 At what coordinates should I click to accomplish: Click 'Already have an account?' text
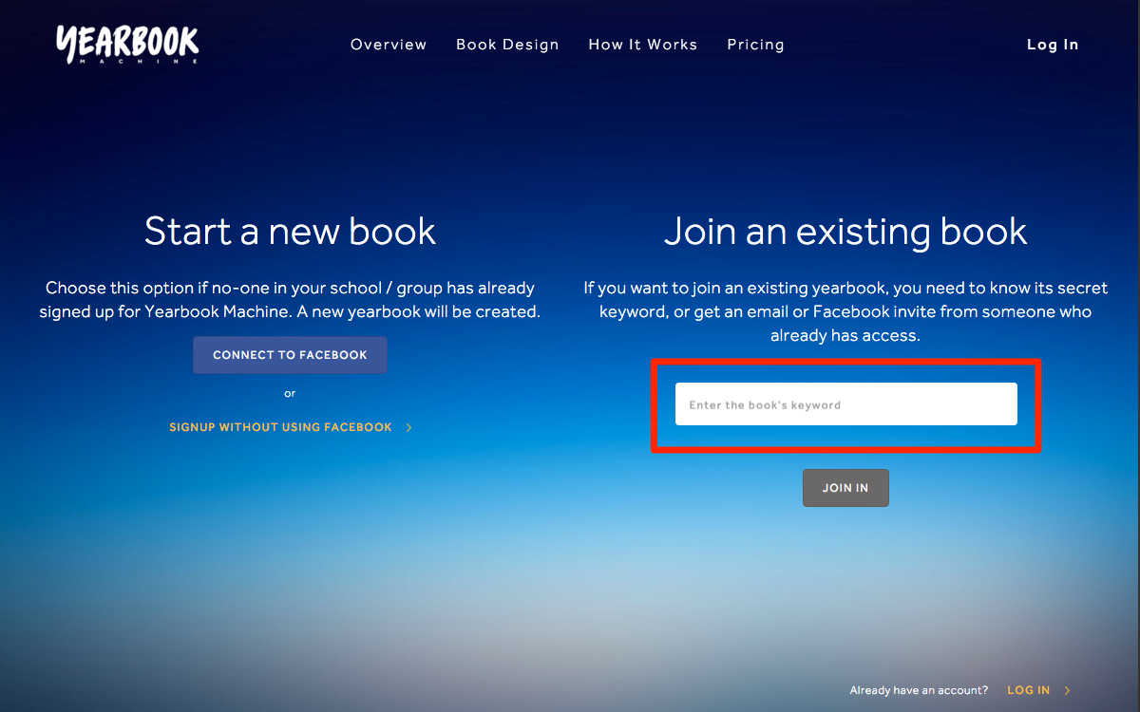[x=919, y=690]
